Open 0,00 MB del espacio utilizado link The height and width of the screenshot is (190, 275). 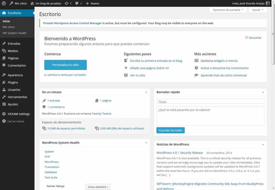pos(122,128)
